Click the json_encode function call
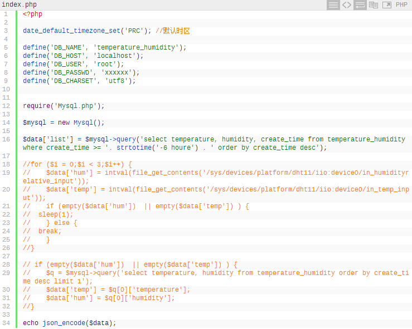Screen dimensions: 412x329 [64, 323]
